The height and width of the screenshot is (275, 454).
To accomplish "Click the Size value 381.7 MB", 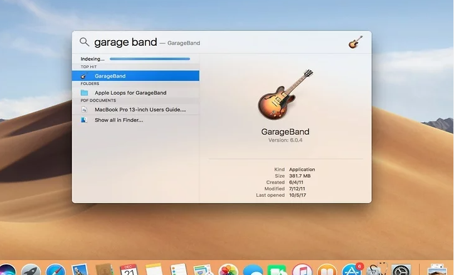I will pyautogui.click(x=300, y=176).
